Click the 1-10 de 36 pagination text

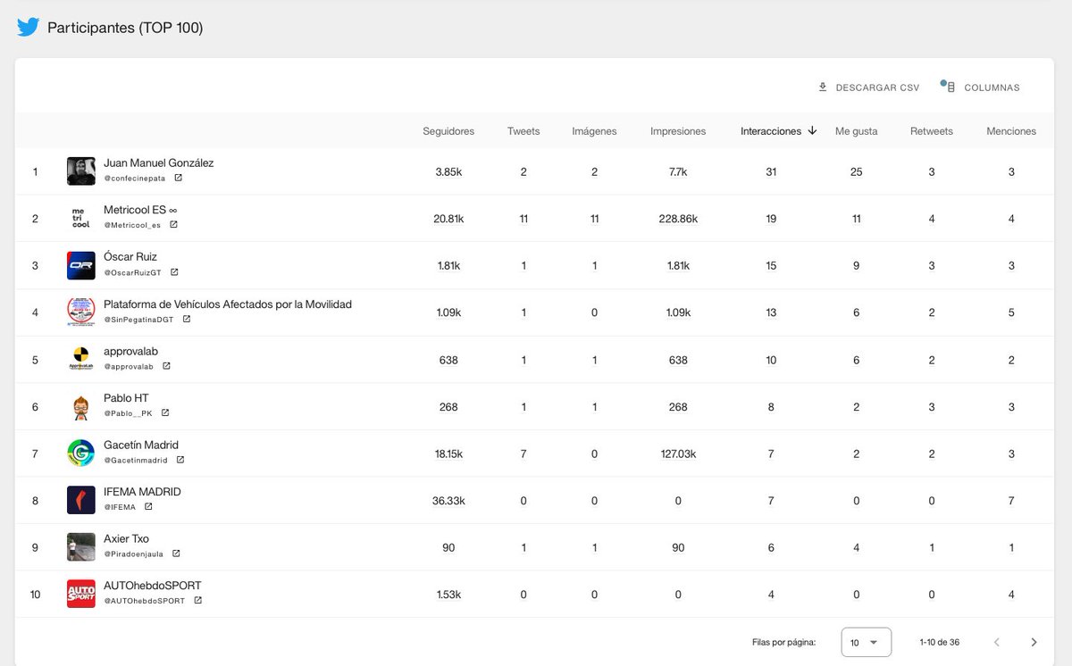point(940,643)
